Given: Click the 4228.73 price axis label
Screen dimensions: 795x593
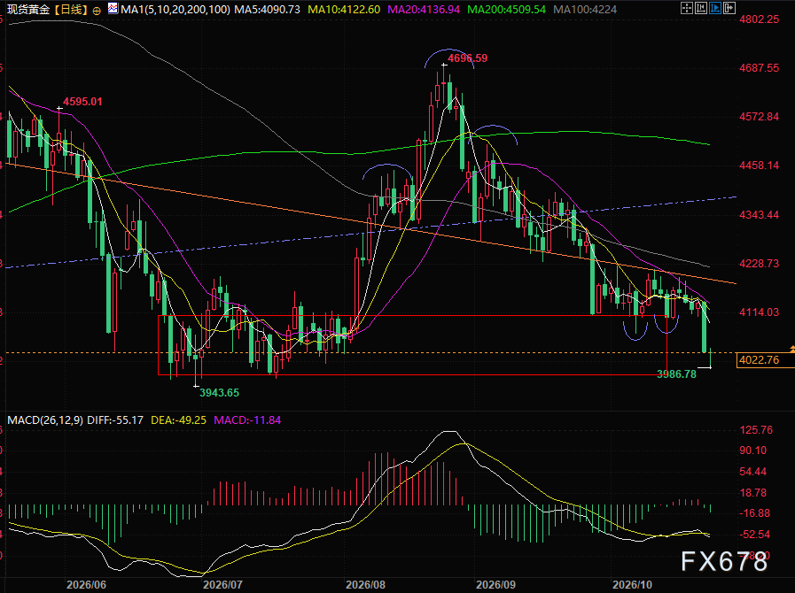Looking at the screenshot, I should click(x=759, y=264).
